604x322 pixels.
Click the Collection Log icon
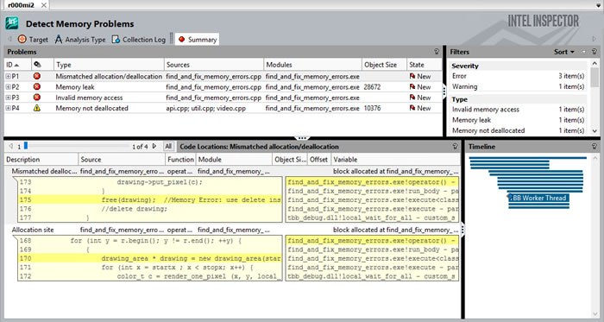116,40
